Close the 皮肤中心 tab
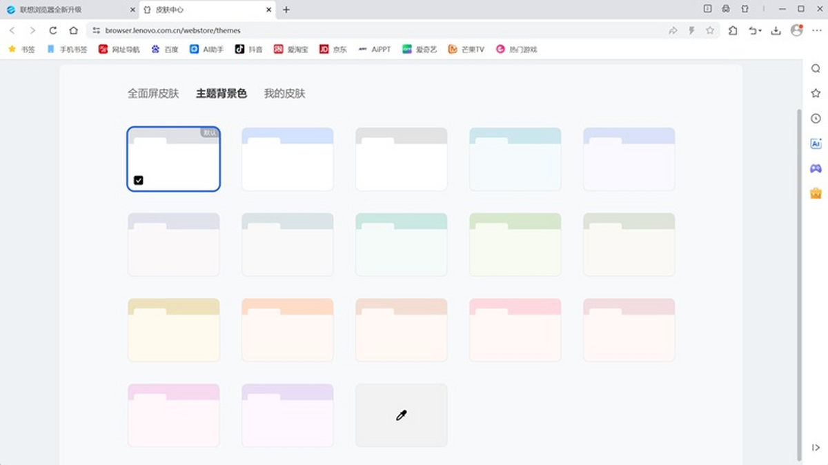This screenshot has height=465, width=828. 270,10
